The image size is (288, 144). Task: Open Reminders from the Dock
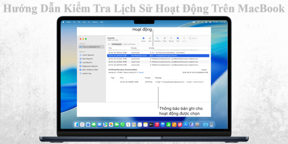140,125
